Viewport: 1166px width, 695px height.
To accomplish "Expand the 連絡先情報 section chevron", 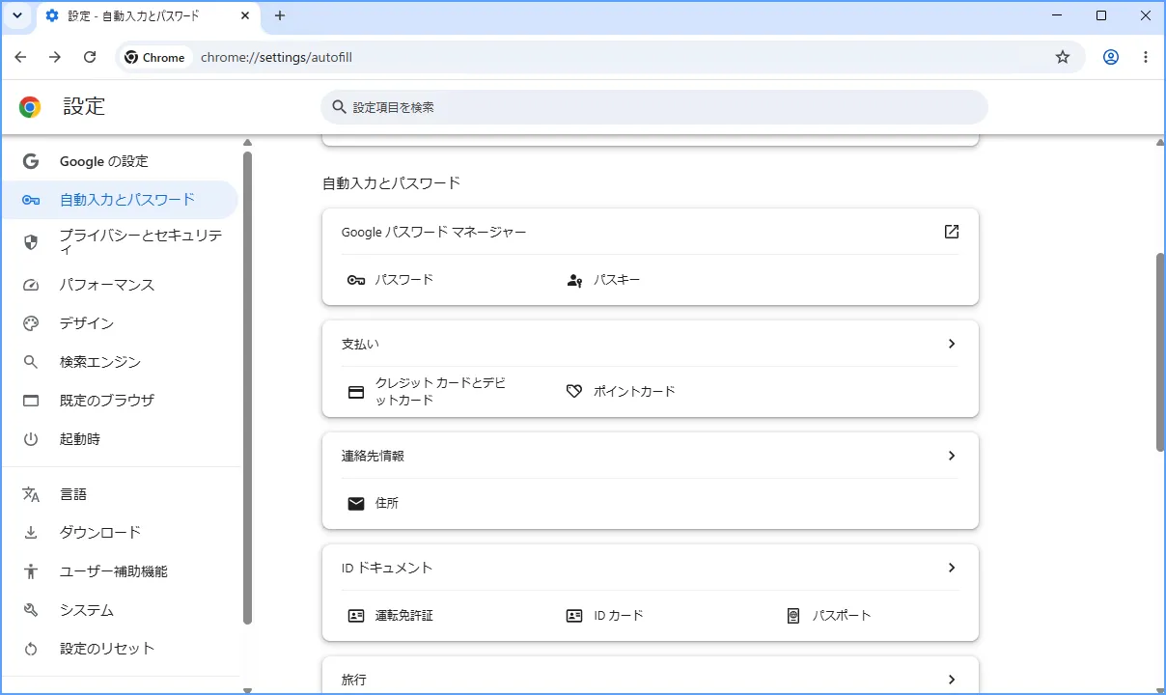I will [952, 456].
